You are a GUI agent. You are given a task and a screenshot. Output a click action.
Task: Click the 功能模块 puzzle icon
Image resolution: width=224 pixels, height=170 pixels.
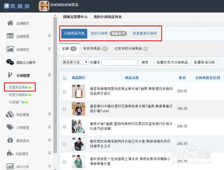10,153
